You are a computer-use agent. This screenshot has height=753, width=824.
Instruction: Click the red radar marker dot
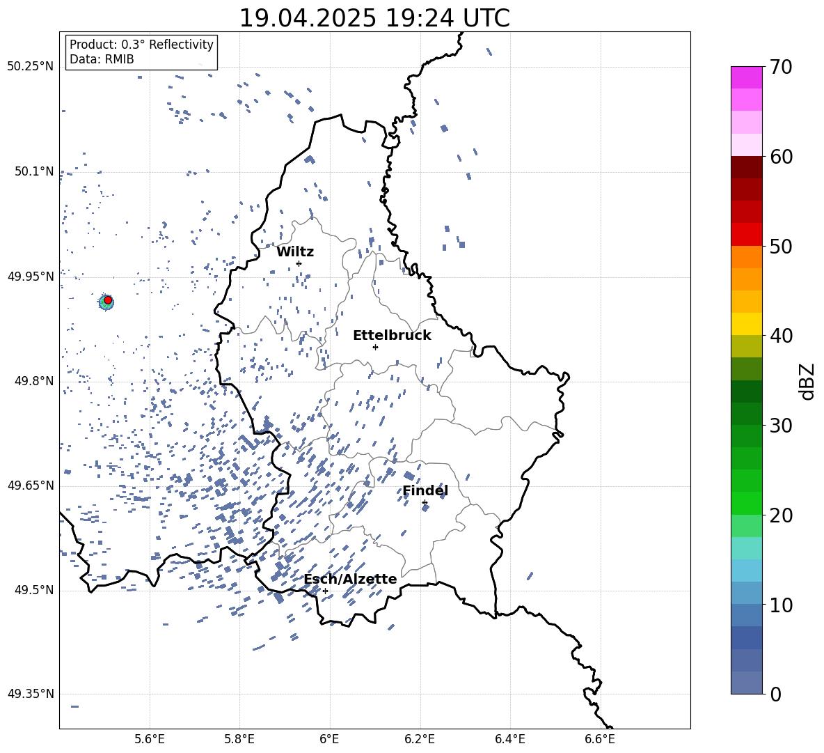(108, 300)
